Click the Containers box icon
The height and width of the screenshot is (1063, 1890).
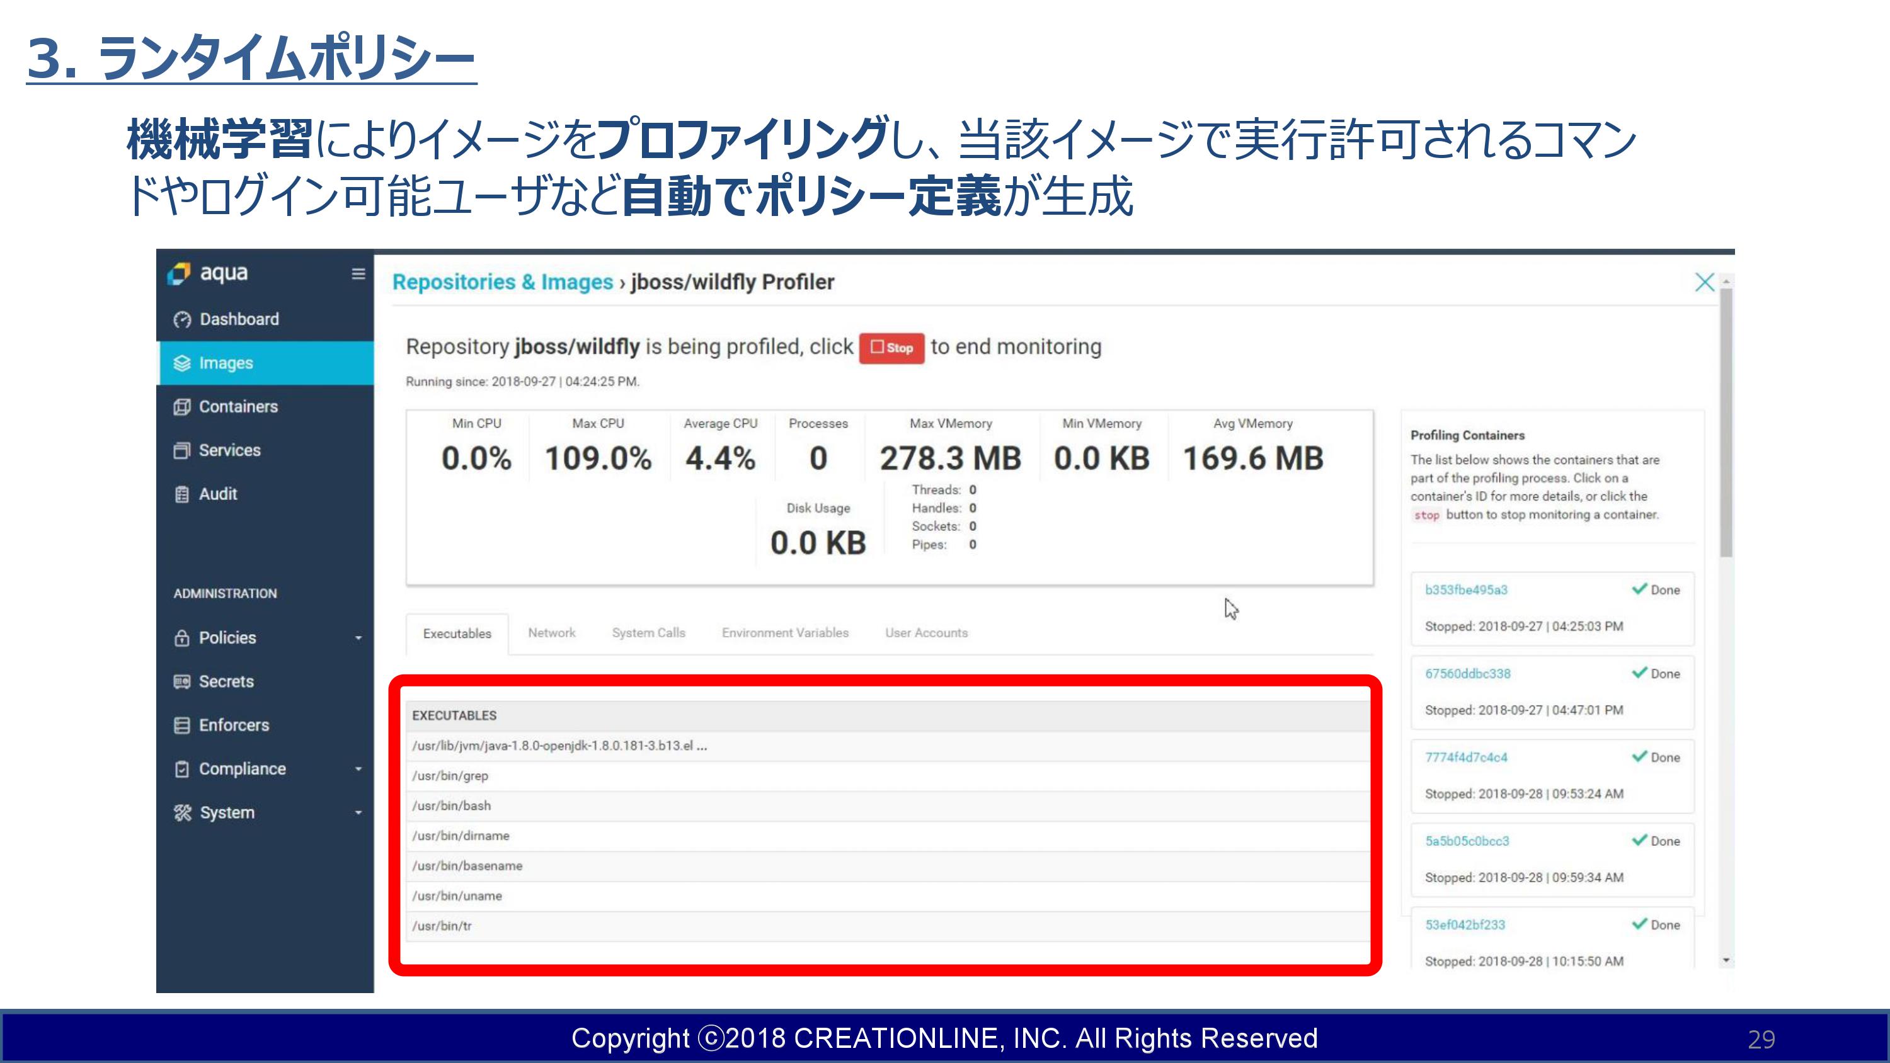coord(182,406)
